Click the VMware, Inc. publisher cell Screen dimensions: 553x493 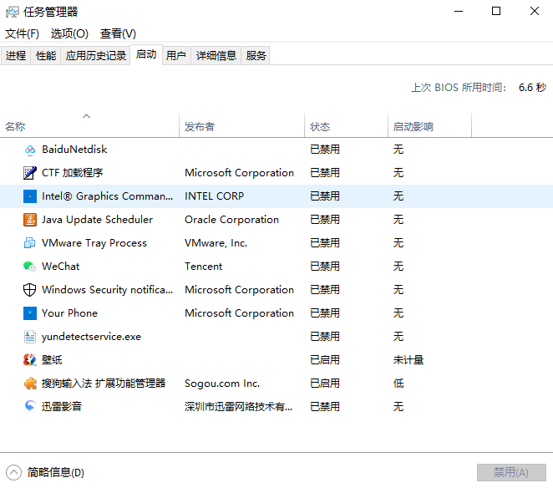pyautogui.click(x=216, y=243)
